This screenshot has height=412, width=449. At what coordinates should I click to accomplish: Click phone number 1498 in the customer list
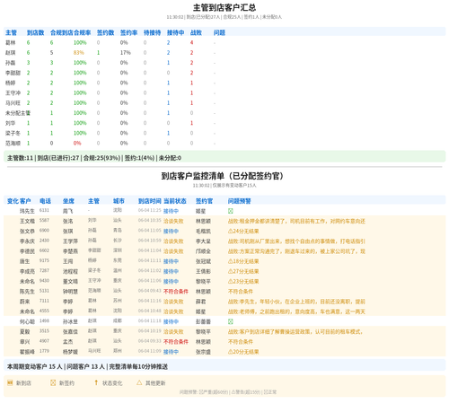(44, 320)
